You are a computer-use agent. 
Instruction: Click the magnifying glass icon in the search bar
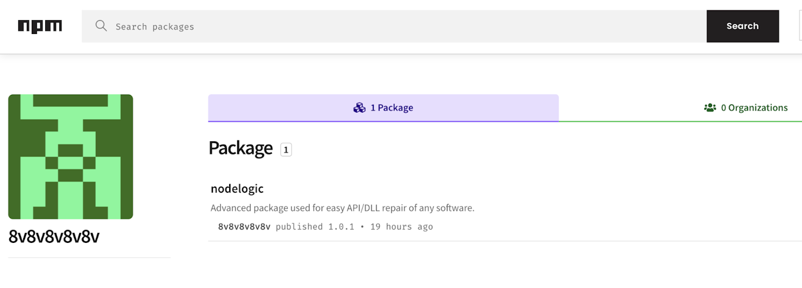(101, 26)
